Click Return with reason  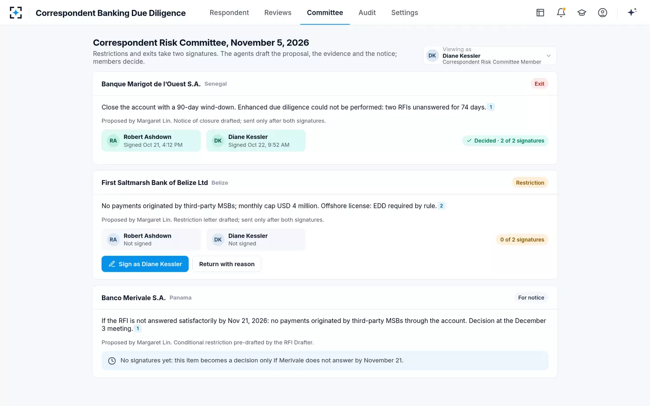click(x=227, y=264)
